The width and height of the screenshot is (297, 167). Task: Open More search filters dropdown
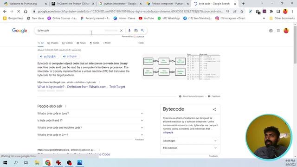(107, 43)
